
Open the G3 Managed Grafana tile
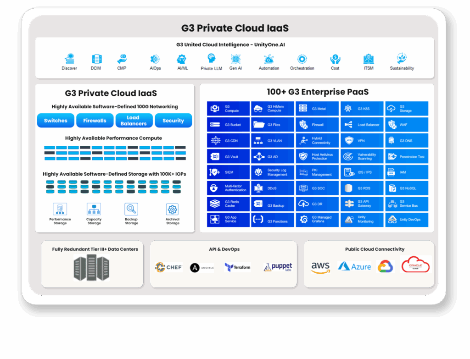point(317,220)
